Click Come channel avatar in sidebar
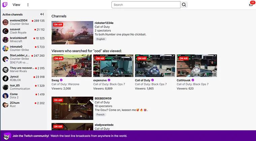 click(x=5, y=96)
